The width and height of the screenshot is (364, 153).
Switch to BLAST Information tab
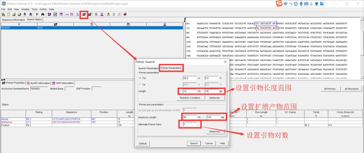pos(38,83)
